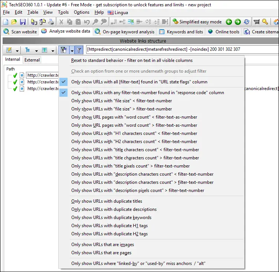Image resolution: width=279 pixels, height=272 pixels.
Task: Open the filter options dropdown arrow
Action: click(x=72, y=50)
